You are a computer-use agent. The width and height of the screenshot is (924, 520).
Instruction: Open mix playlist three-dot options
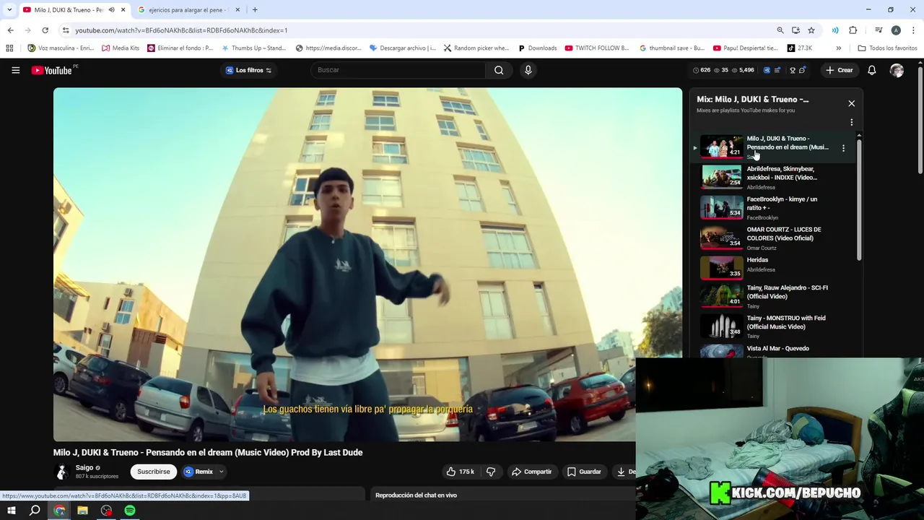(x=851, y=122)
